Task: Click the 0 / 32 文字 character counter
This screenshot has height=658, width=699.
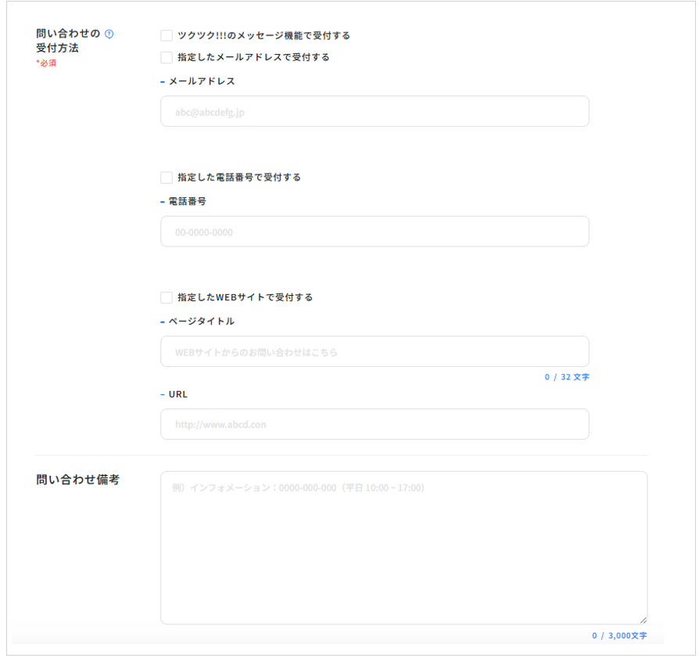Action: coord(567,377)
